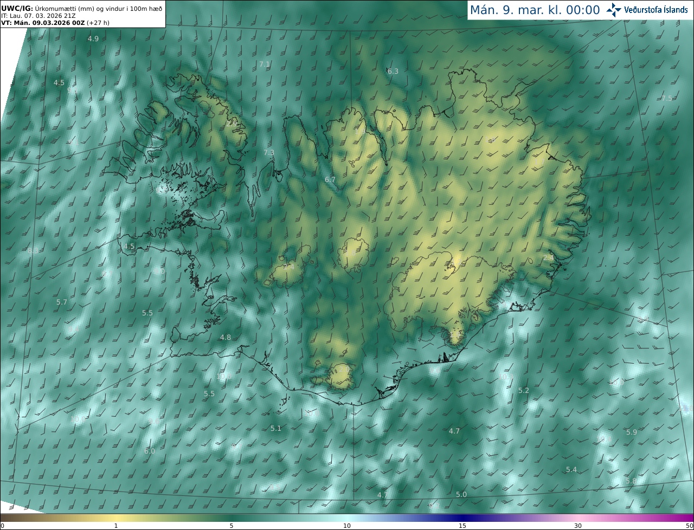Image resolution: width=694 pixels, height=530 pixels.
Task: Click the 5.0 value on the map
Action: (x=461, y=494)
